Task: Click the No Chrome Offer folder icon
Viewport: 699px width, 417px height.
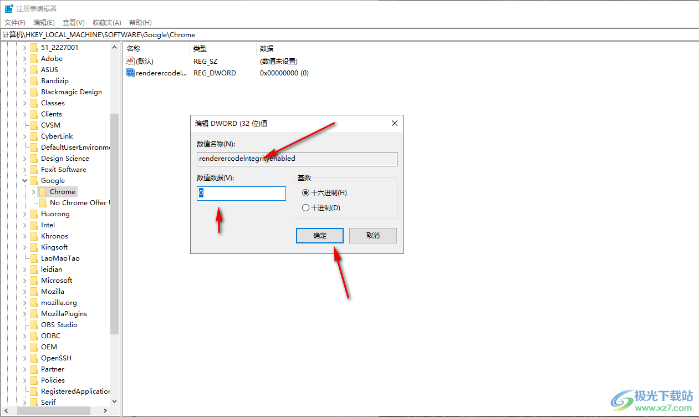Action: (43, 202)
